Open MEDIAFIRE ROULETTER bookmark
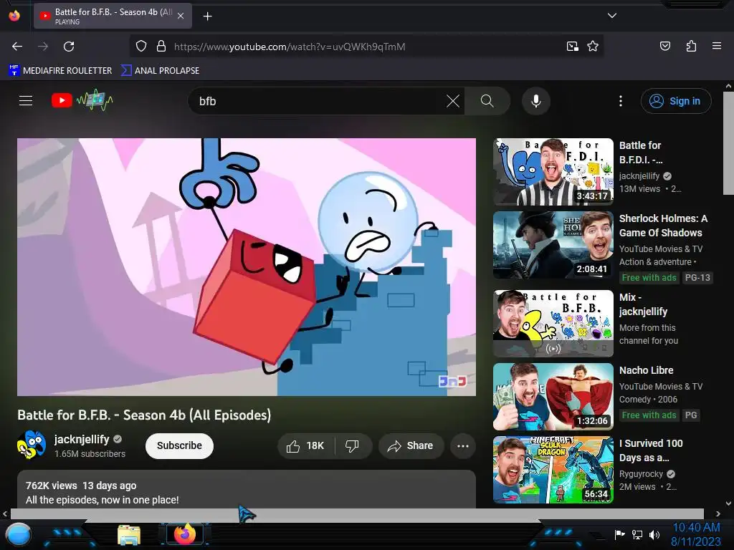 pyautogui.click(x=60, y=71)
